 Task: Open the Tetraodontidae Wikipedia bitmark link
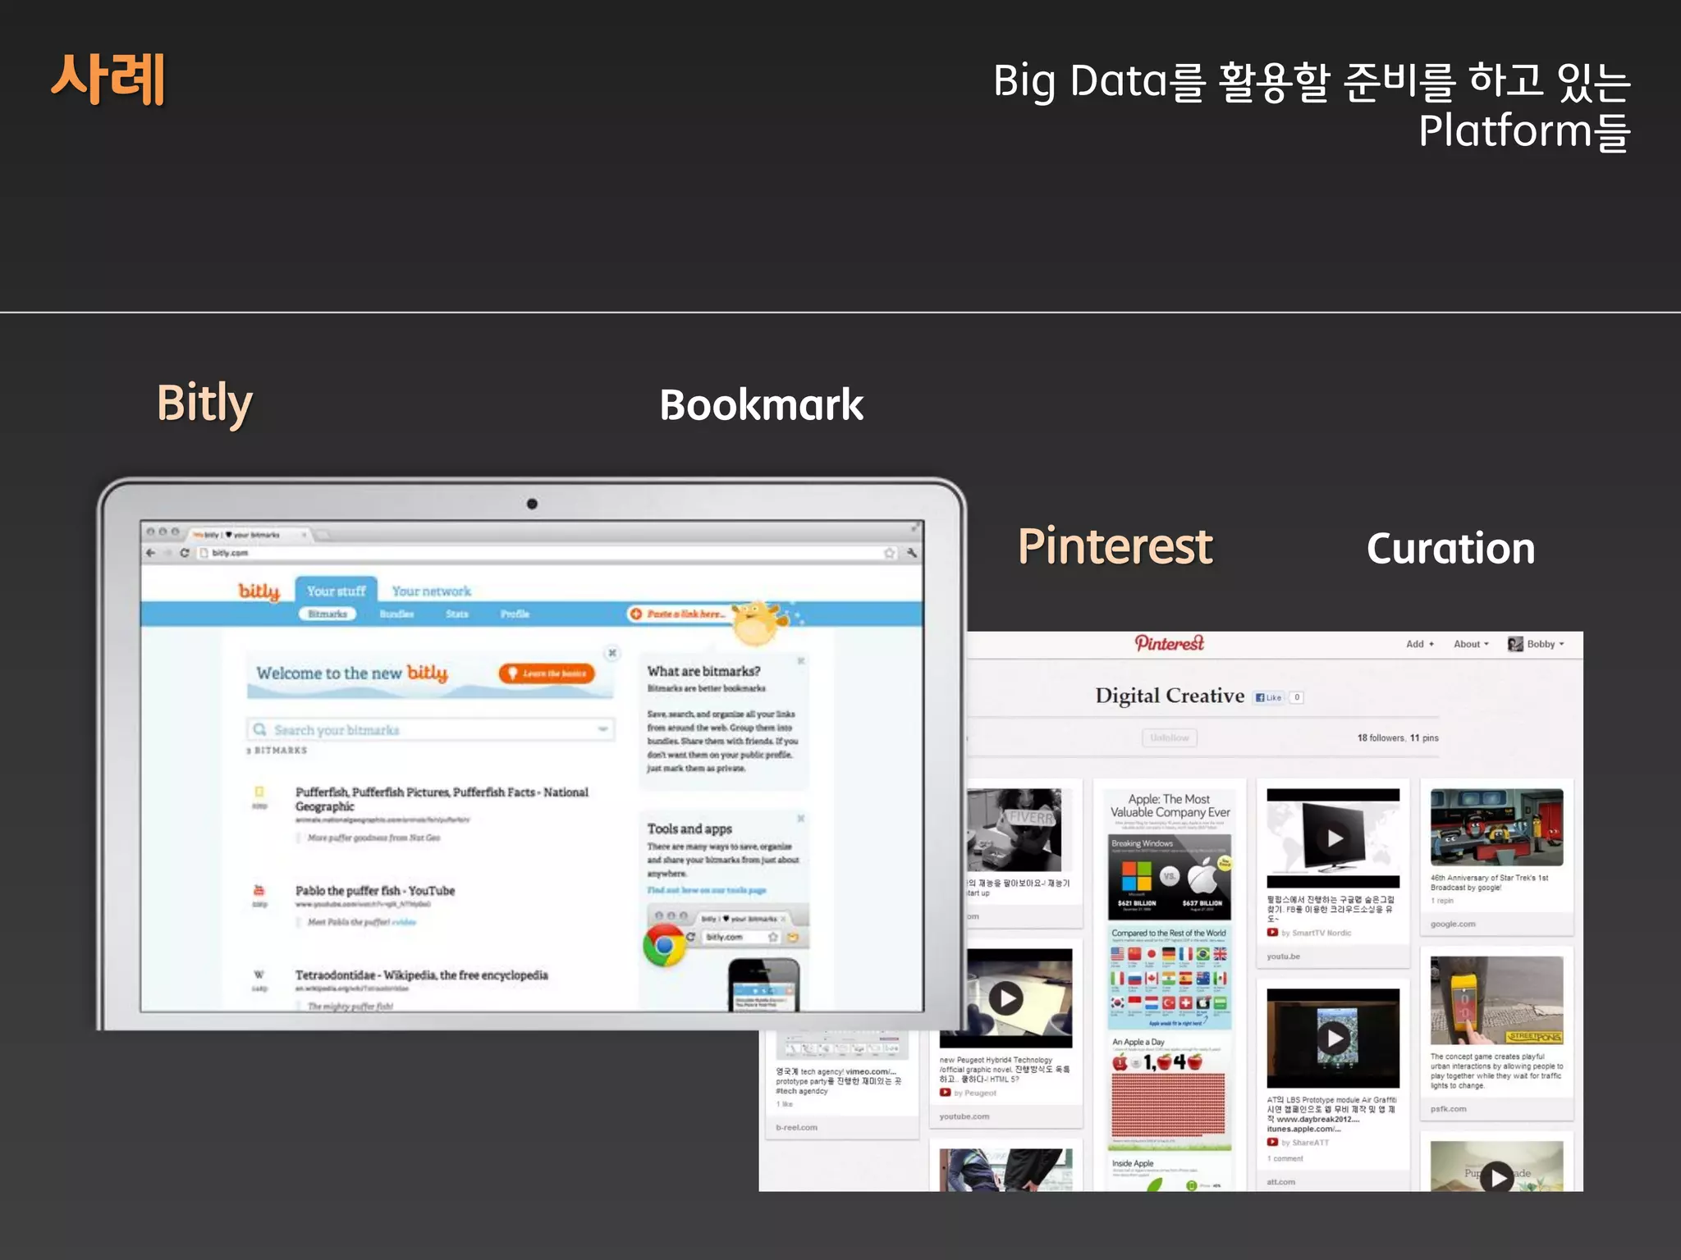tap(421, 975)
